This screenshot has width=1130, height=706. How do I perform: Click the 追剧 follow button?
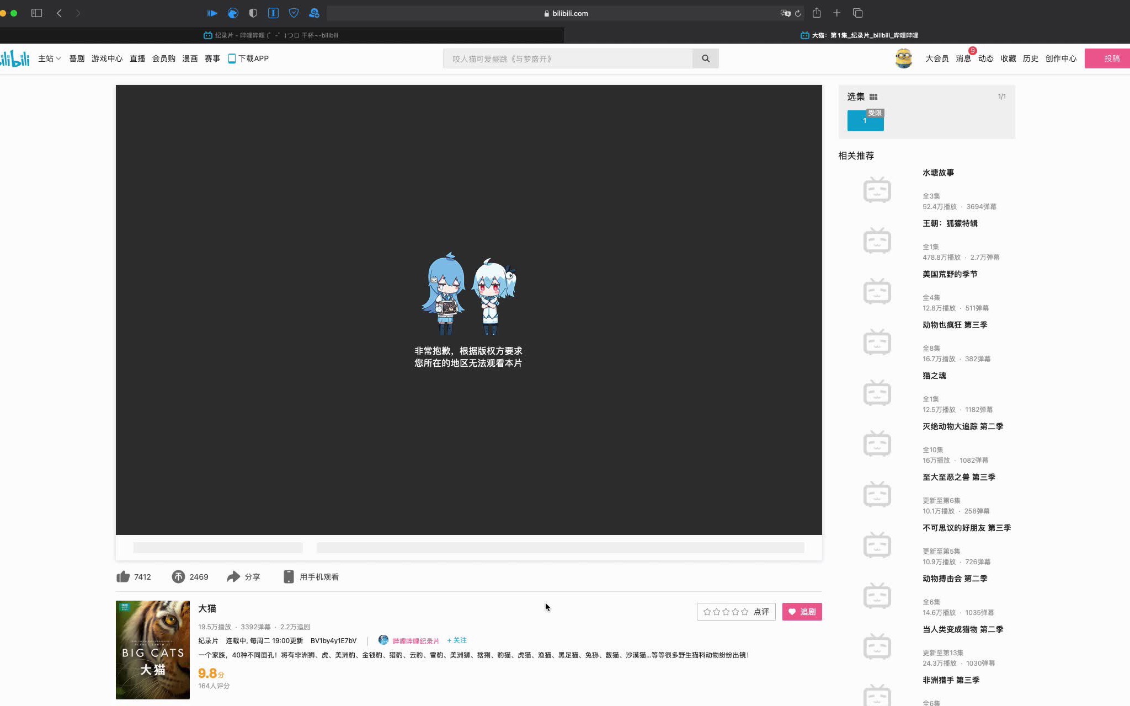pyautogui.click(x=802, y=612)
